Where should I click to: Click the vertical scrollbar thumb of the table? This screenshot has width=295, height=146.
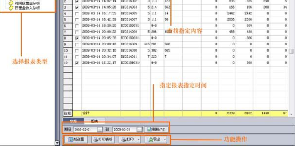click(291, 51)
